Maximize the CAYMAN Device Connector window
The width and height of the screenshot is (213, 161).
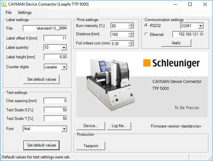point(190,4)
